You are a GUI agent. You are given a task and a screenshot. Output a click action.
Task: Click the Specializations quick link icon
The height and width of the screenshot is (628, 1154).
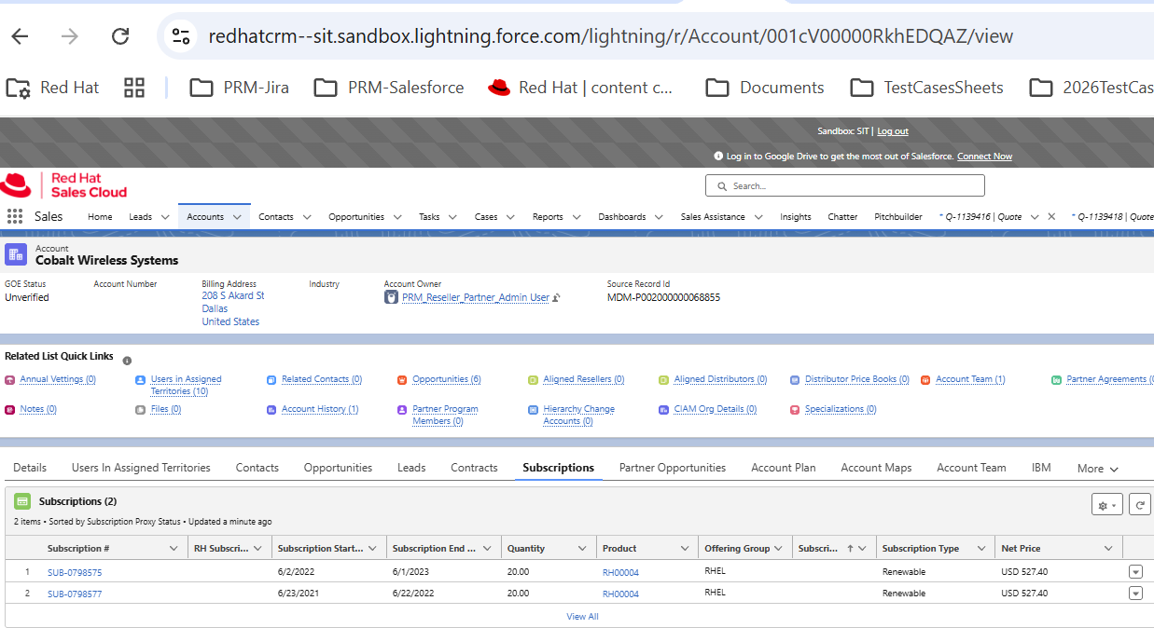tap(795, 410)
